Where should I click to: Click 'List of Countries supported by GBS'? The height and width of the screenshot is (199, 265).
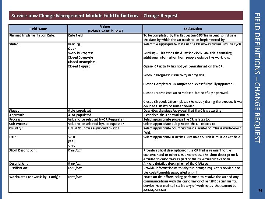point(93,128)
